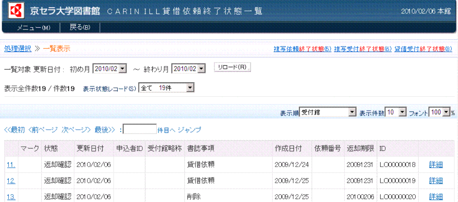Open the 表示状態レコード dropdown showing 全て 19件
This screenshot has height=202, width=458.
click(166, 88)
